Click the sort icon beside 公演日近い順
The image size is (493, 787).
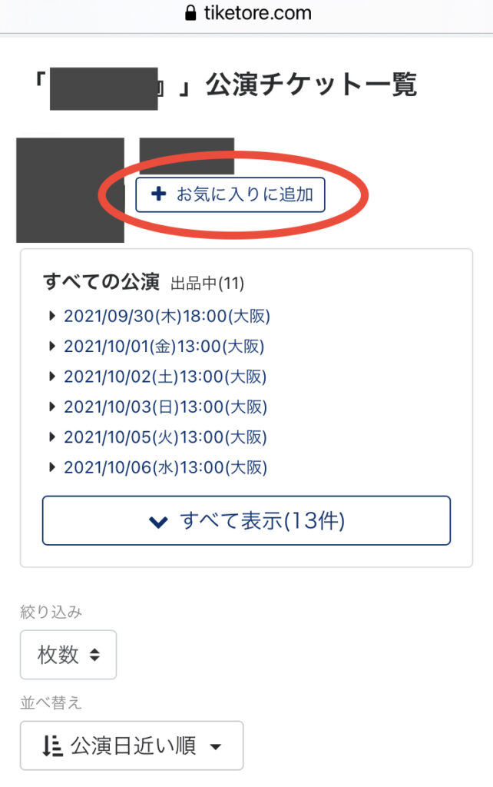point(52,745)
